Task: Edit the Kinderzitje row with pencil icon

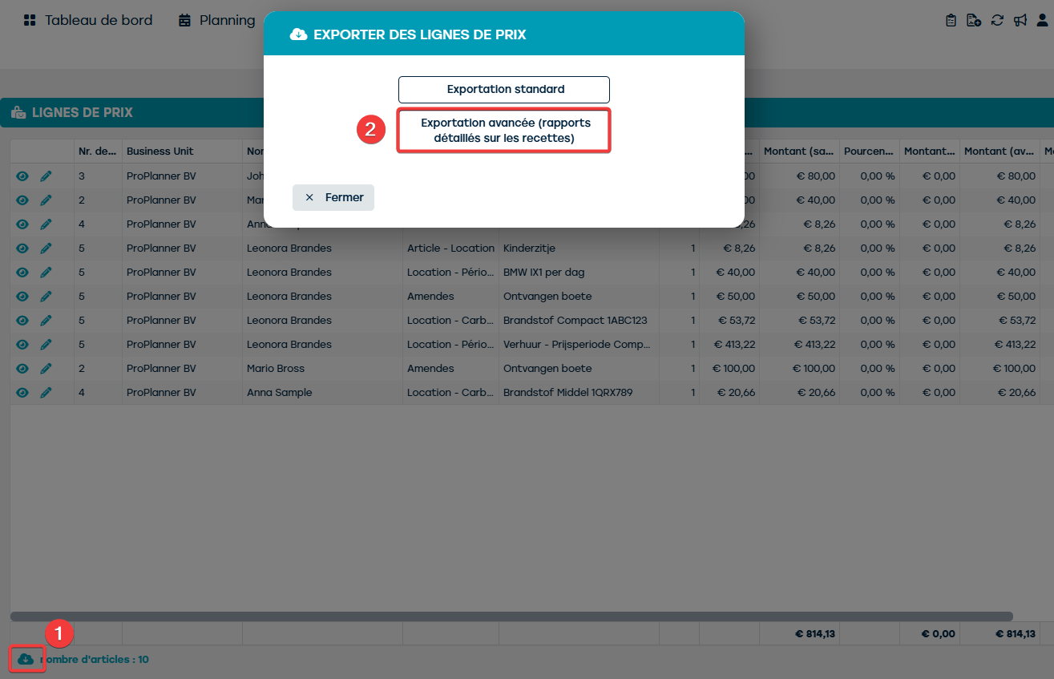Action: coord(46,249)
